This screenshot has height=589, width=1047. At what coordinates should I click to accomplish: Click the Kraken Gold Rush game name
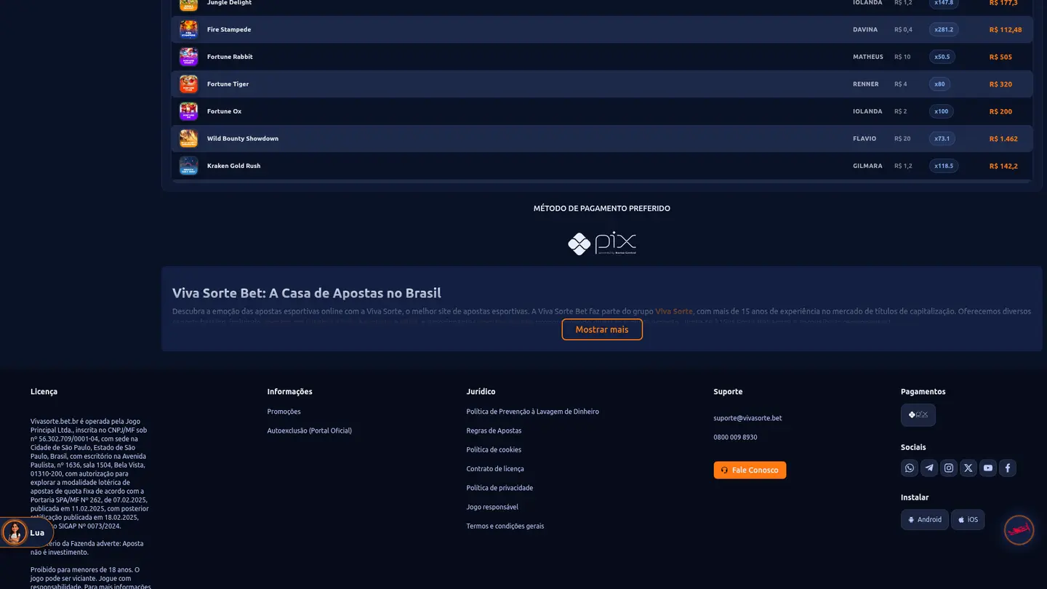(x=233, y=166)
